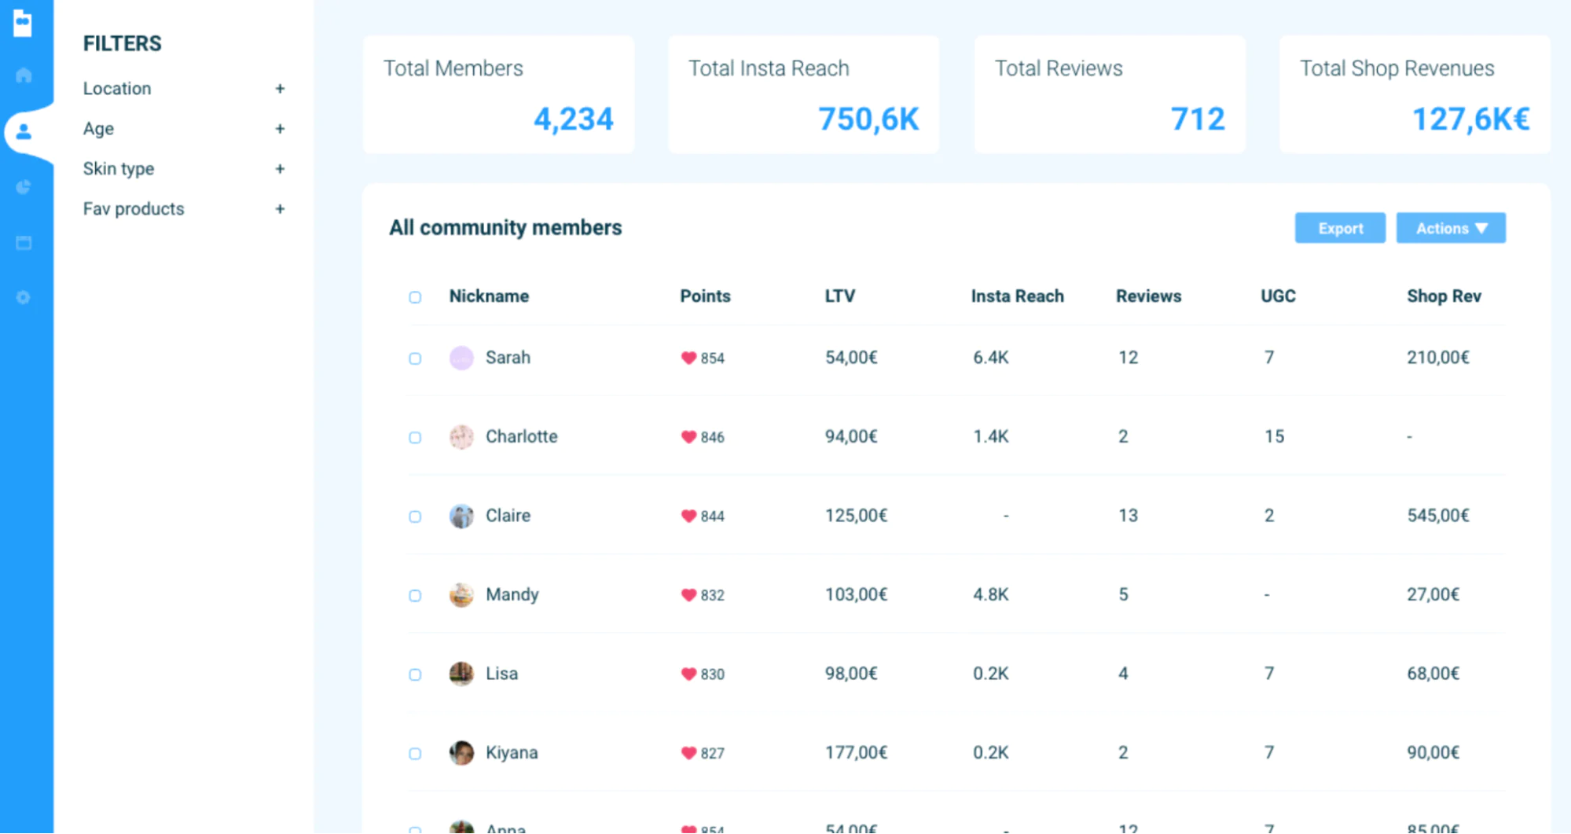Toggle the select-all checkbox in table header
The width and height of the screenshot is (1571, 834).
415,297
